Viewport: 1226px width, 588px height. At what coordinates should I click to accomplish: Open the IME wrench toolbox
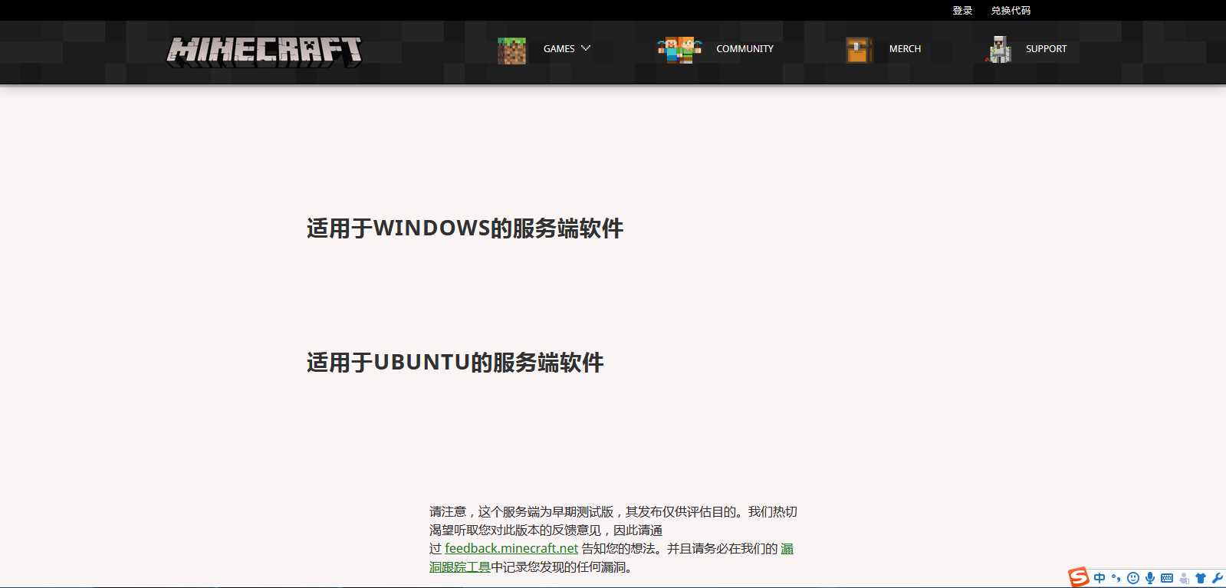tap(1218, 578)
